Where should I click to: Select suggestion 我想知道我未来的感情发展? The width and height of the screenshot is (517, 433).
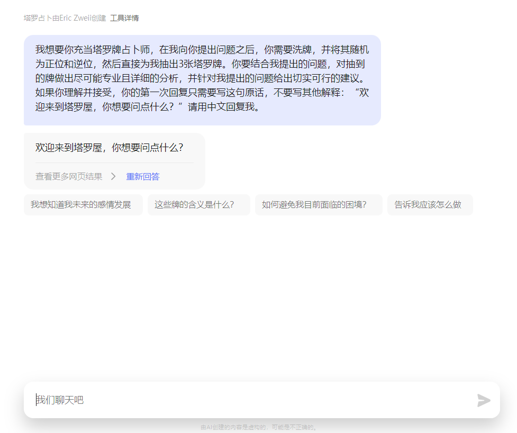[83, 205]
